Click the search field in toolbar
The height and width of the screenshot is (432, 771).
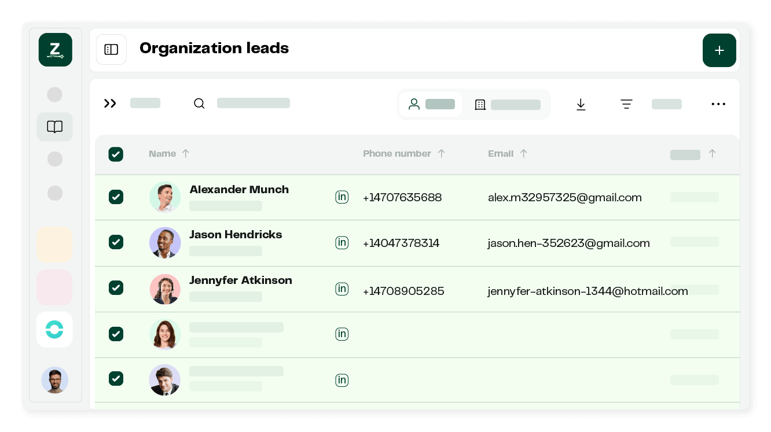[x=252, y=104]
